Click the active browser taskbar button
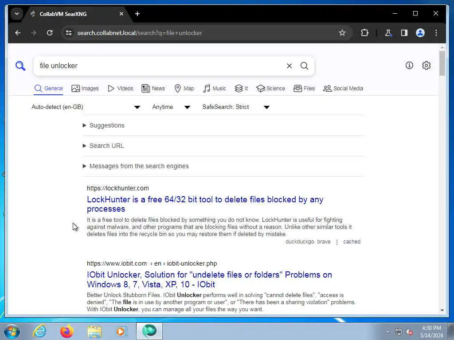The height and width of the screenshot is (340, 454). [149, 331]
